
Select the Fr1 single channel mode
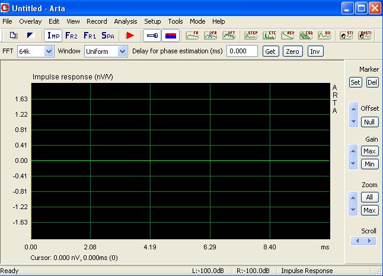[x=90, y=36]
